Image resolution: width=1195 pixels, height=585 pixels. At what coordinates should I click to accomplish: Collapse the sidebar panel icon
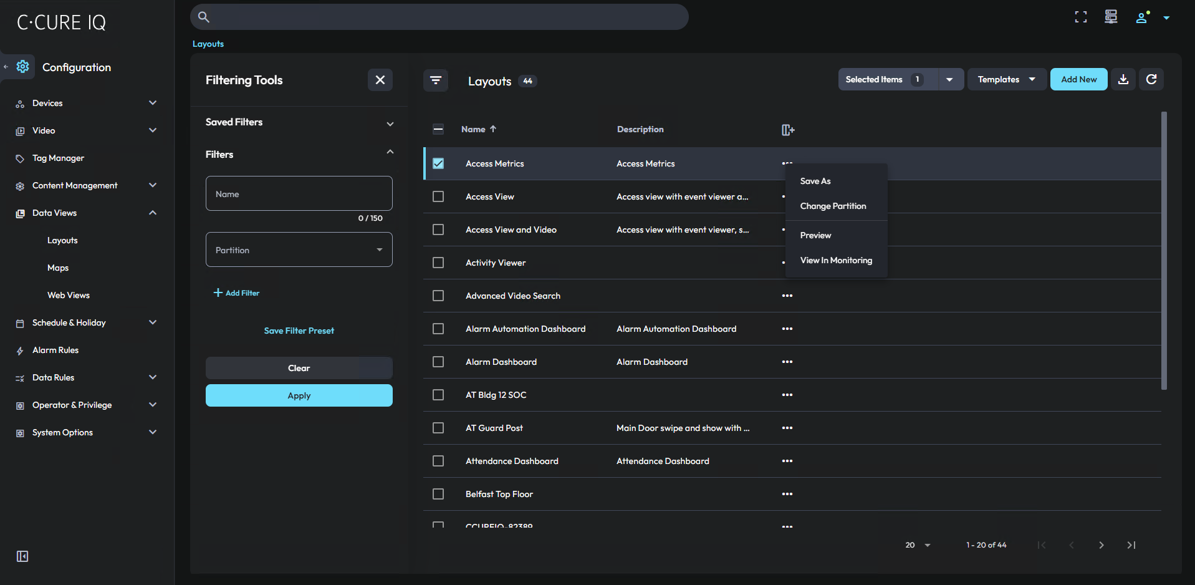pos(22,556)
